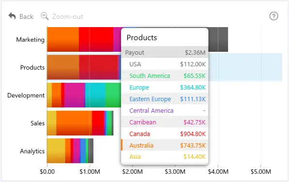Screen dimensions: 289x182
Task: Click the Zoom-out magnifier icon
Action: (x=45, y=16)
